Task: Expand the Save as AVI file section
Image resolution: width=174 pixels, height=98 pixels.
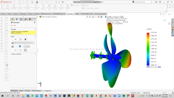Action: click(35, 54)
